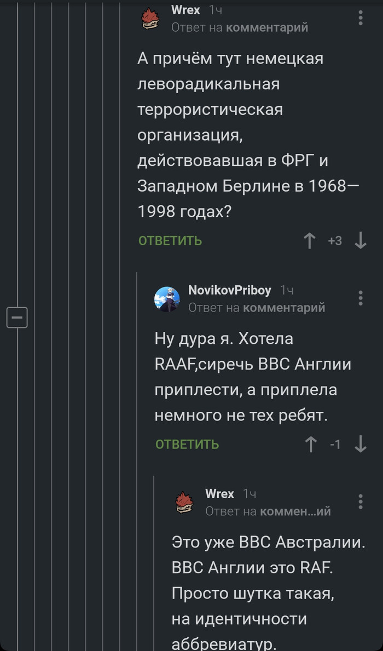Open Wrex username on top comment
383x651 pixels.
[185, 10]
